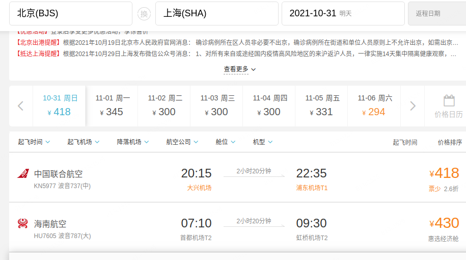Sort flights by 价格排序
This screenshot has width=466, height=260.
pyautogui.click(x=450, y=142)
